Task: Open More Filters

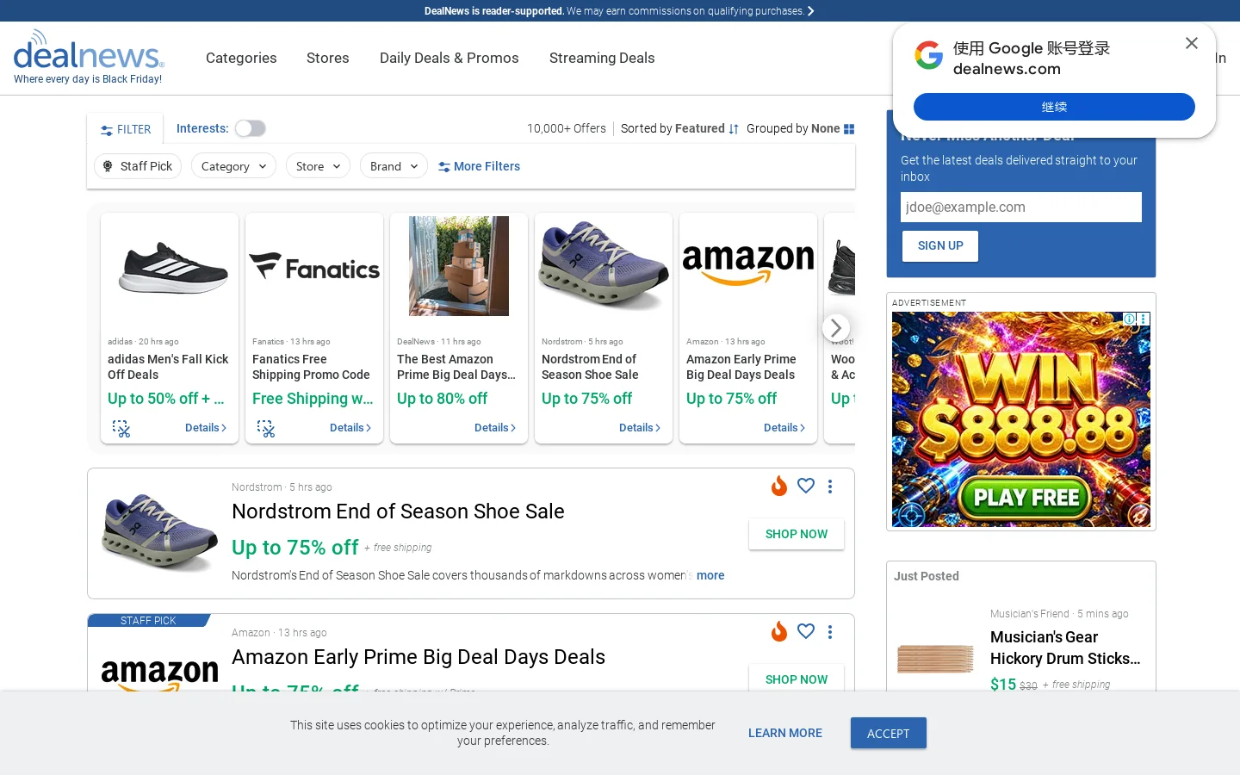Action: click(x=480, y=166)
